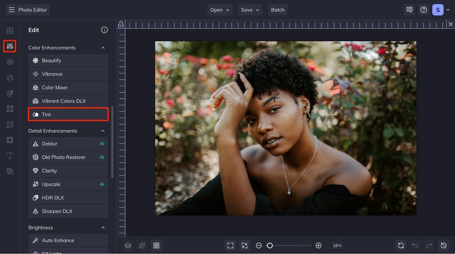Collapse the Brightness section
The image size is (455, 254).
(x=103, y=227)
